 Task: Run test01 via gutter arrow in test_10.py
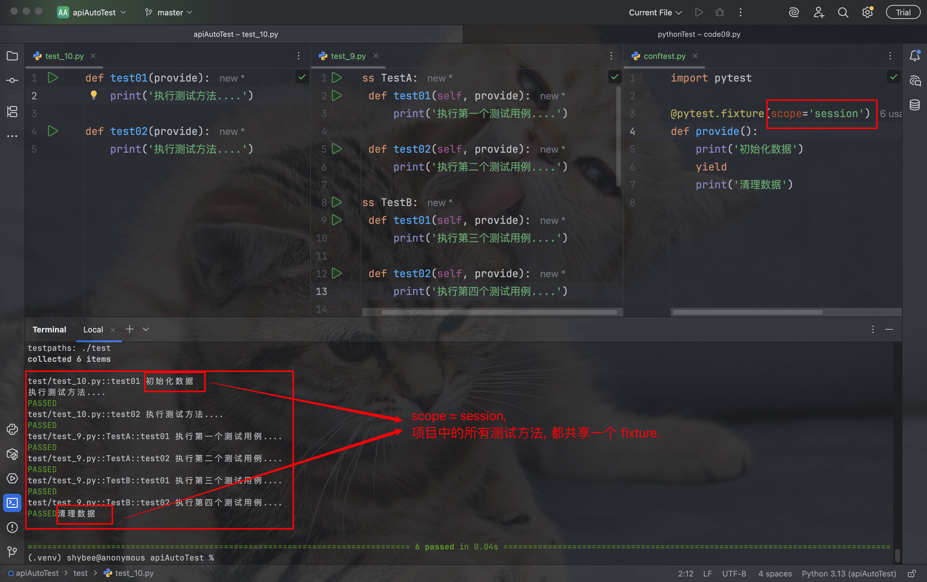[53, 78]
